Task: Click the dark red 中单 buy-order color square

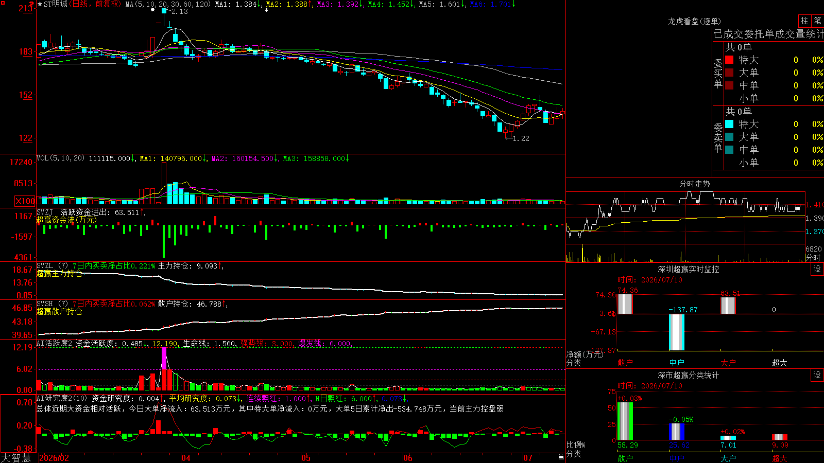Action: (x=729, y=85)
